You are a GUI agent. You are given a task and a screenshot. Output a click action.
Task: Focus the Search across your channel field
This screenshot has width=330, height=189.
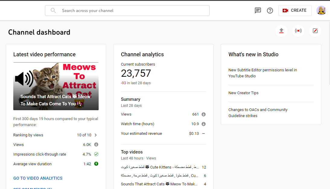point(127,11)
